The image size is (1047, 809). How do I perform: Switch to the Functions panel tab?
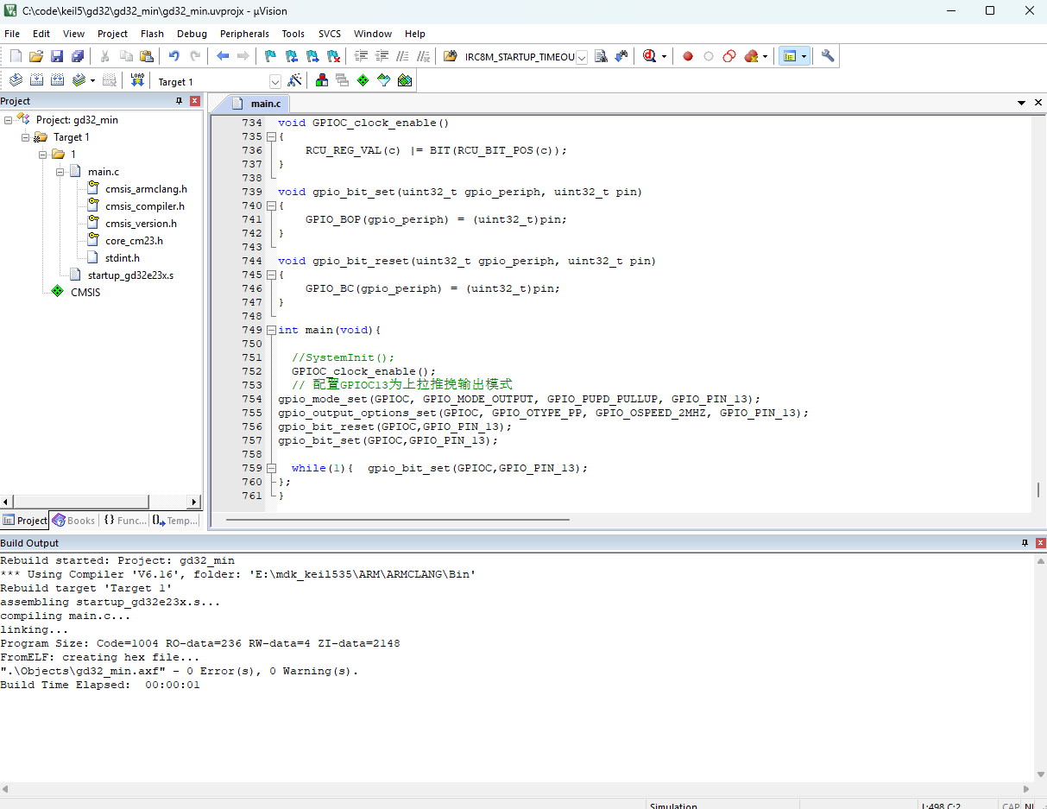pyautogui.click(x=125, y=521)
